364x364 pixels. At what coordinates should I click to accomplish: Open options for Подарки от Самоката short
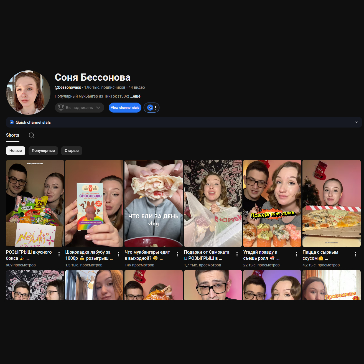pyautogui.click(x=237, y=254)
